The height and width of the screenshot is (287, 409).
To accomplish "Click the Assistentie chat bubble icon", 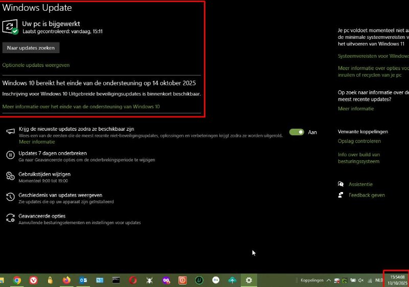I will coord(340,184).
